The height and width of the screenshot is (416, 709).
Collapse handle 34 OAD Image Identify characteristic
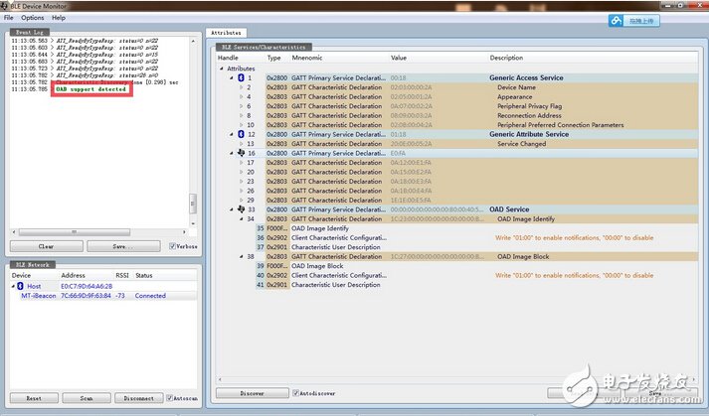click(240, 218)
